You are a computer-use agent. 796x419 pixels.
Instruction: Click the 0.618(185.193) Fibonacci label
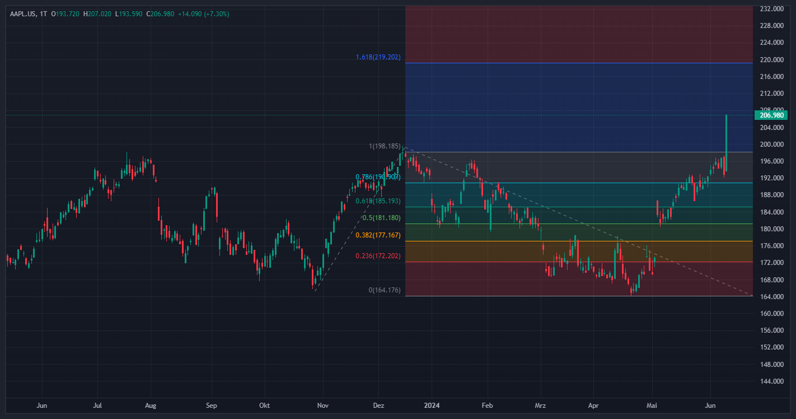click(378, 200)
